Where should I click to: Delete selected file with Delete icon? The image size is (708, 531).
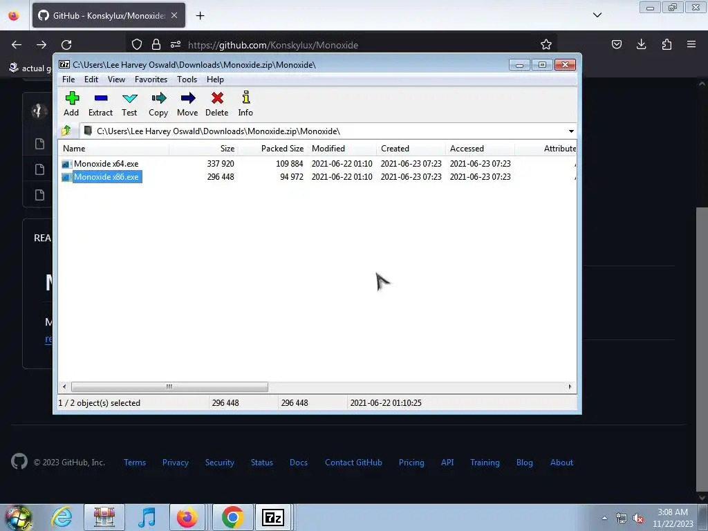point(216,104)
